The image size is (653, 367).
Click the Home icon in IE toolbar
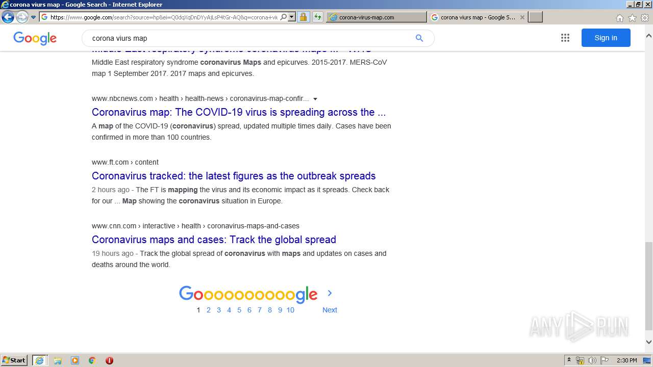click(x=619, y=18)
